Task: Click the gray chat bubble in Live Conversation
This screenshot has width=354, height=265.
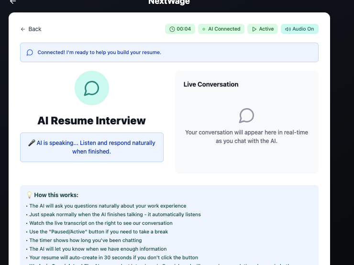Action: (246, 116)
